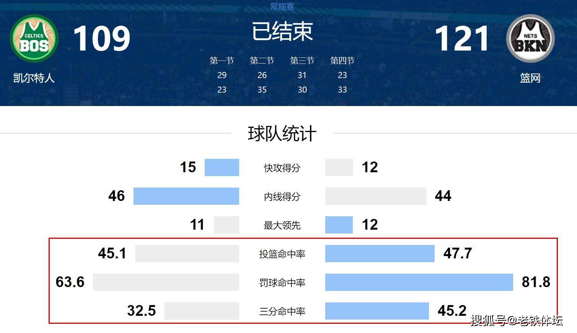
Task: Click the Celtics score 109
Action: point(102,38)
